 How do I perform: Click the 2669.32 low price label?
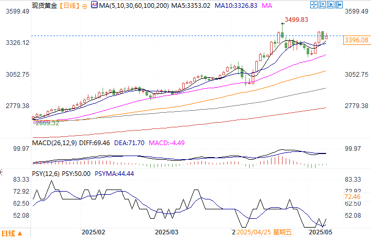click(x=47, y=123)
